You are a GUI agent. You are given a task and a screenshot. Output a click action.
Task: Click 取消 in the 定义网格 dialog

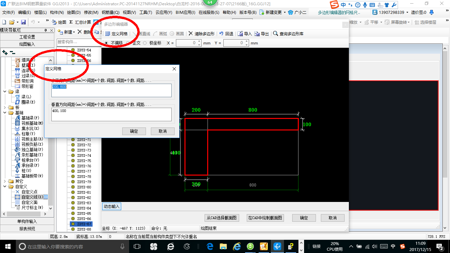pos(163,131)
